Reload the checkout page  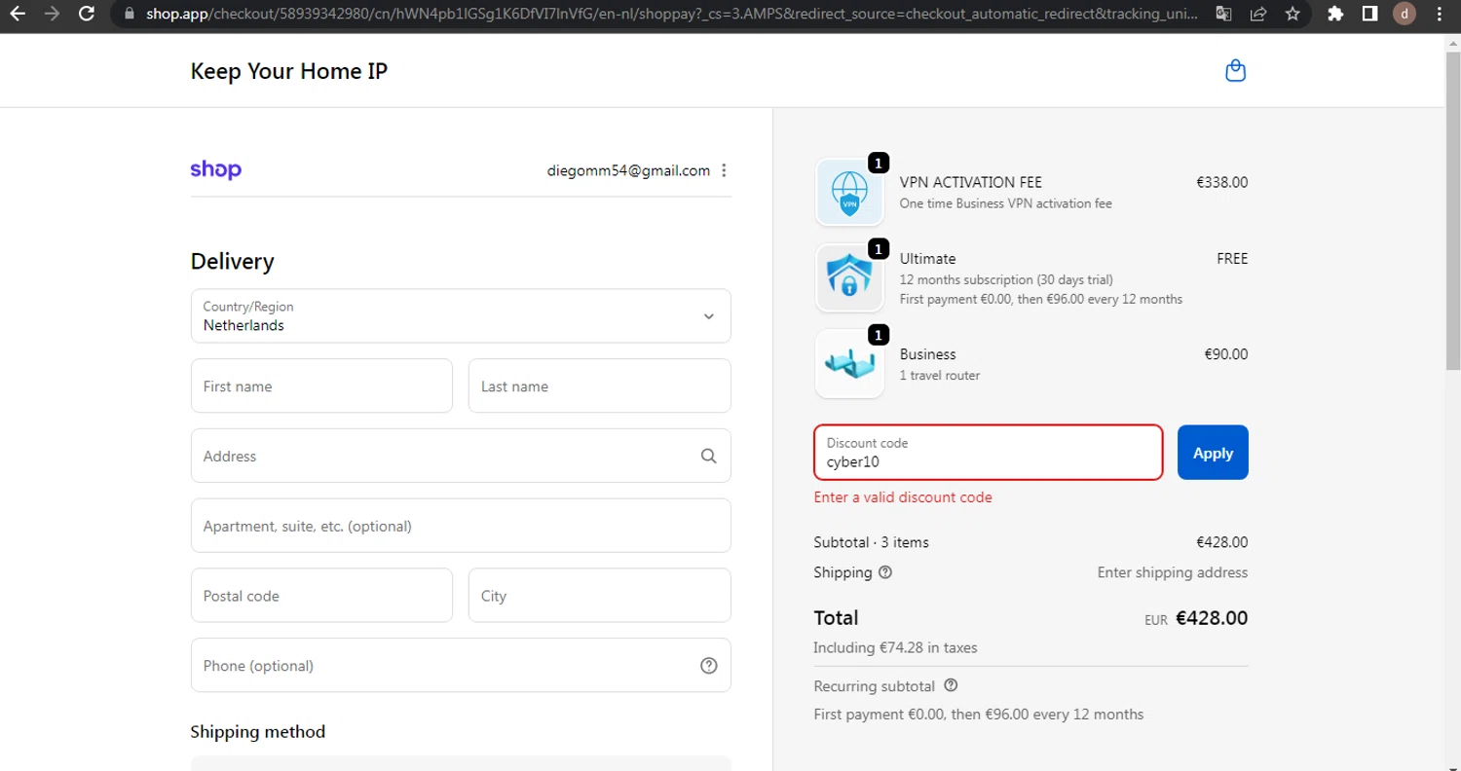pos(87,14)
